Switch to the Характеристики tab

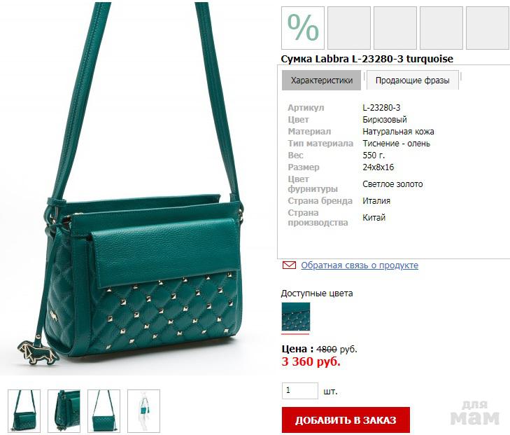click(321, 80)
